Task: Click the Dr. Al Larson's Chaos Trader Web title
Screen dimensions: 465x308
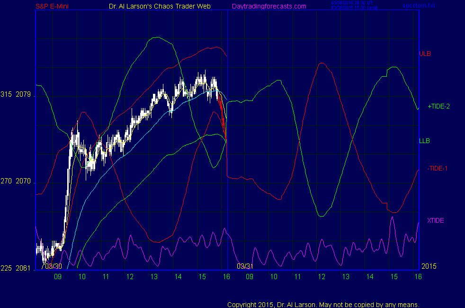Action: click(157, 6)
